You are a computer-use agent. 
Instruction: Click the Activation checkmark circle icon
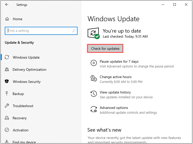point(7,130)
